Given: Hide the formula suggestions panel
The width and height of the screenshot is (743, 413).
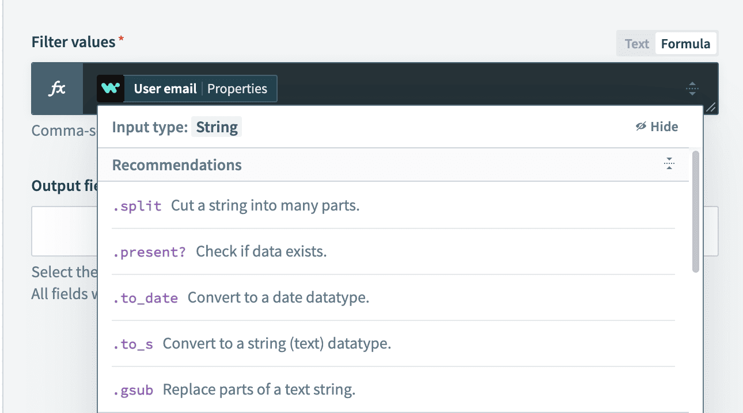Looking at the screenshot, I should pos(656,127).
